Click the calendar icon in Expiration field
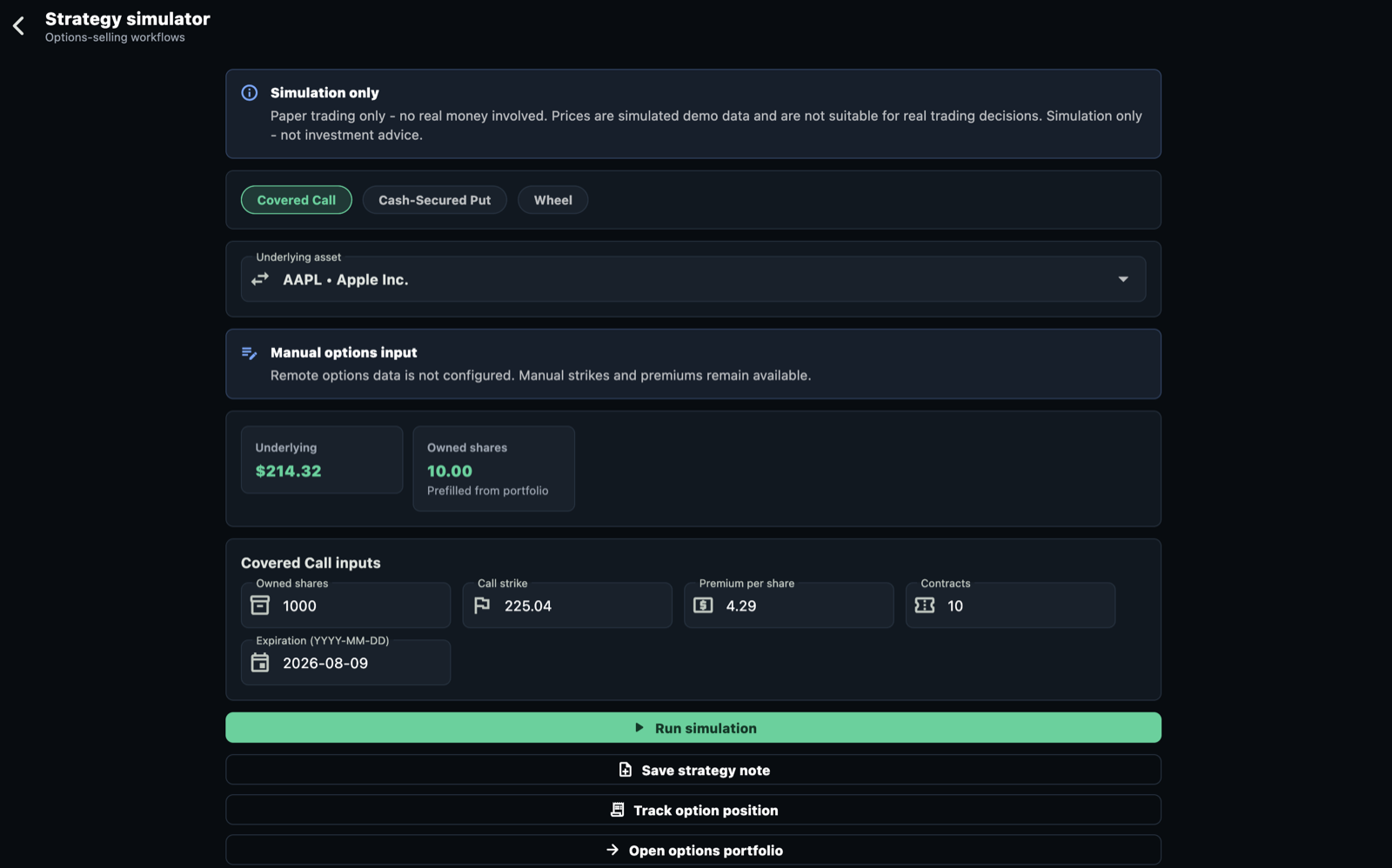 [x=260, y=663]
